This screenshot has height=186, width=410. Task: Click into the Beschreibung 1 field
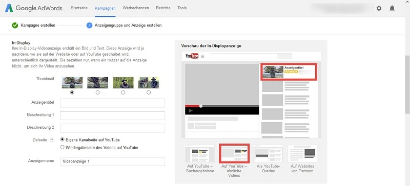pos(112,116)
